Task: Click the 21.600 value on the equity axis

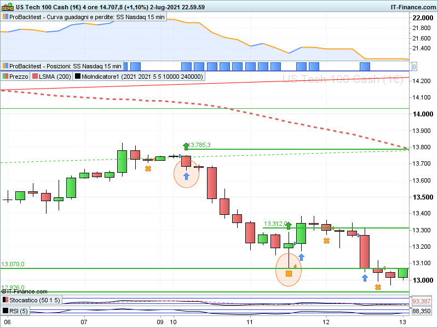Action: click(x=422, y=38)
